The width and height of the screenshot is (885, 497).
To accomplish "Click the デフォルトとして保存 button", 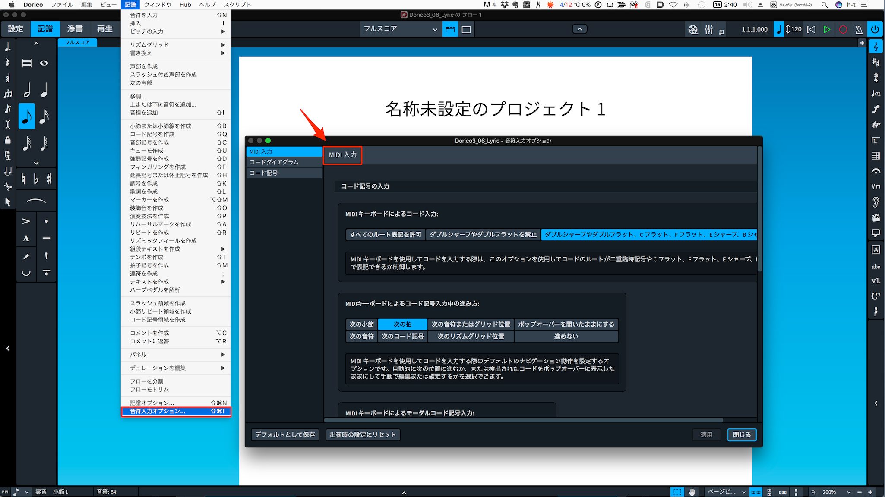I will pyautogui.click(x=285, y=434).
